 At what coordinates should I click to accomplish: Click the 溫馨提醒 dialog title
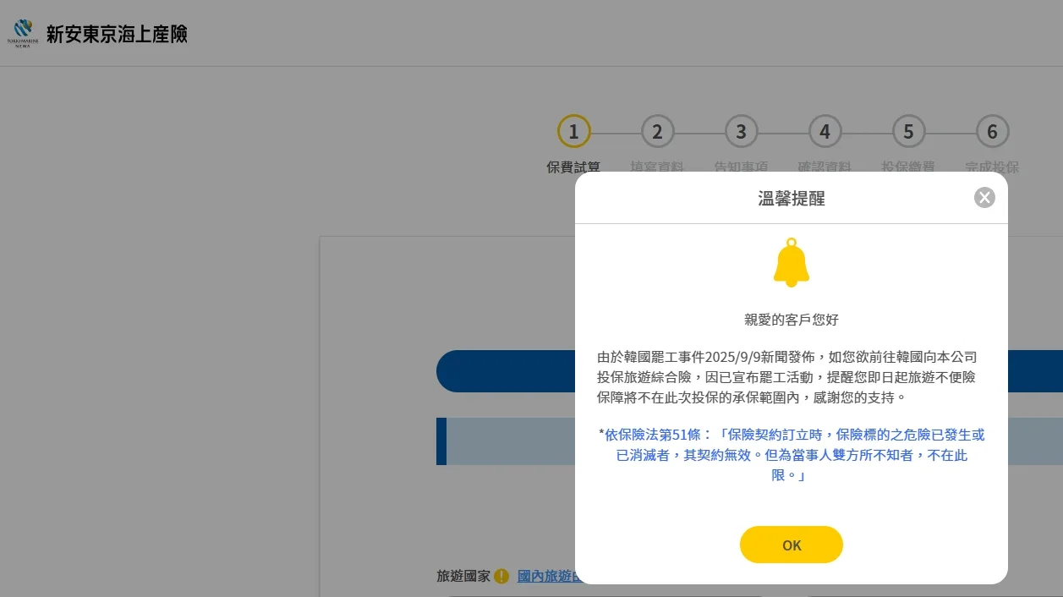[791, 199]
